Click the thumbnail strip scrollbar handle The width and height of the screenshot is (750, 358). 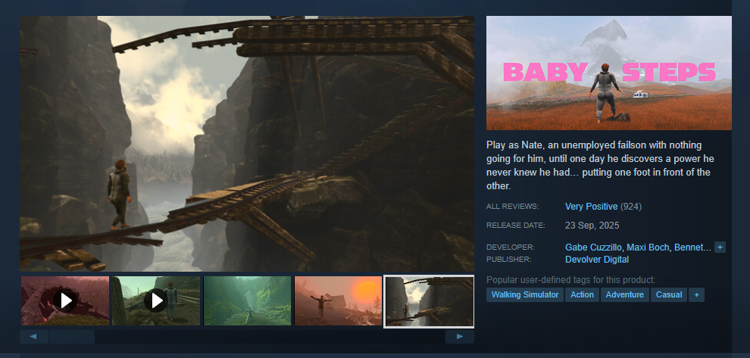(72, 337)
